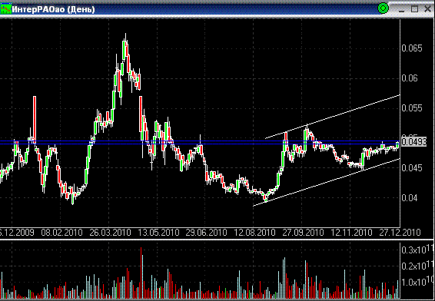Click the 27.12.2010 date label
This screenshot has width=435, height=301.
click(x=400, y=232)
